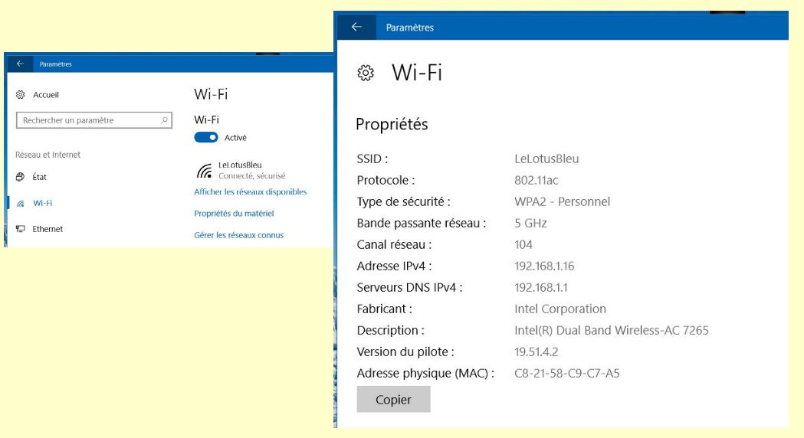Select connected LeLotusBleu network entry

(x=241, y=170)
